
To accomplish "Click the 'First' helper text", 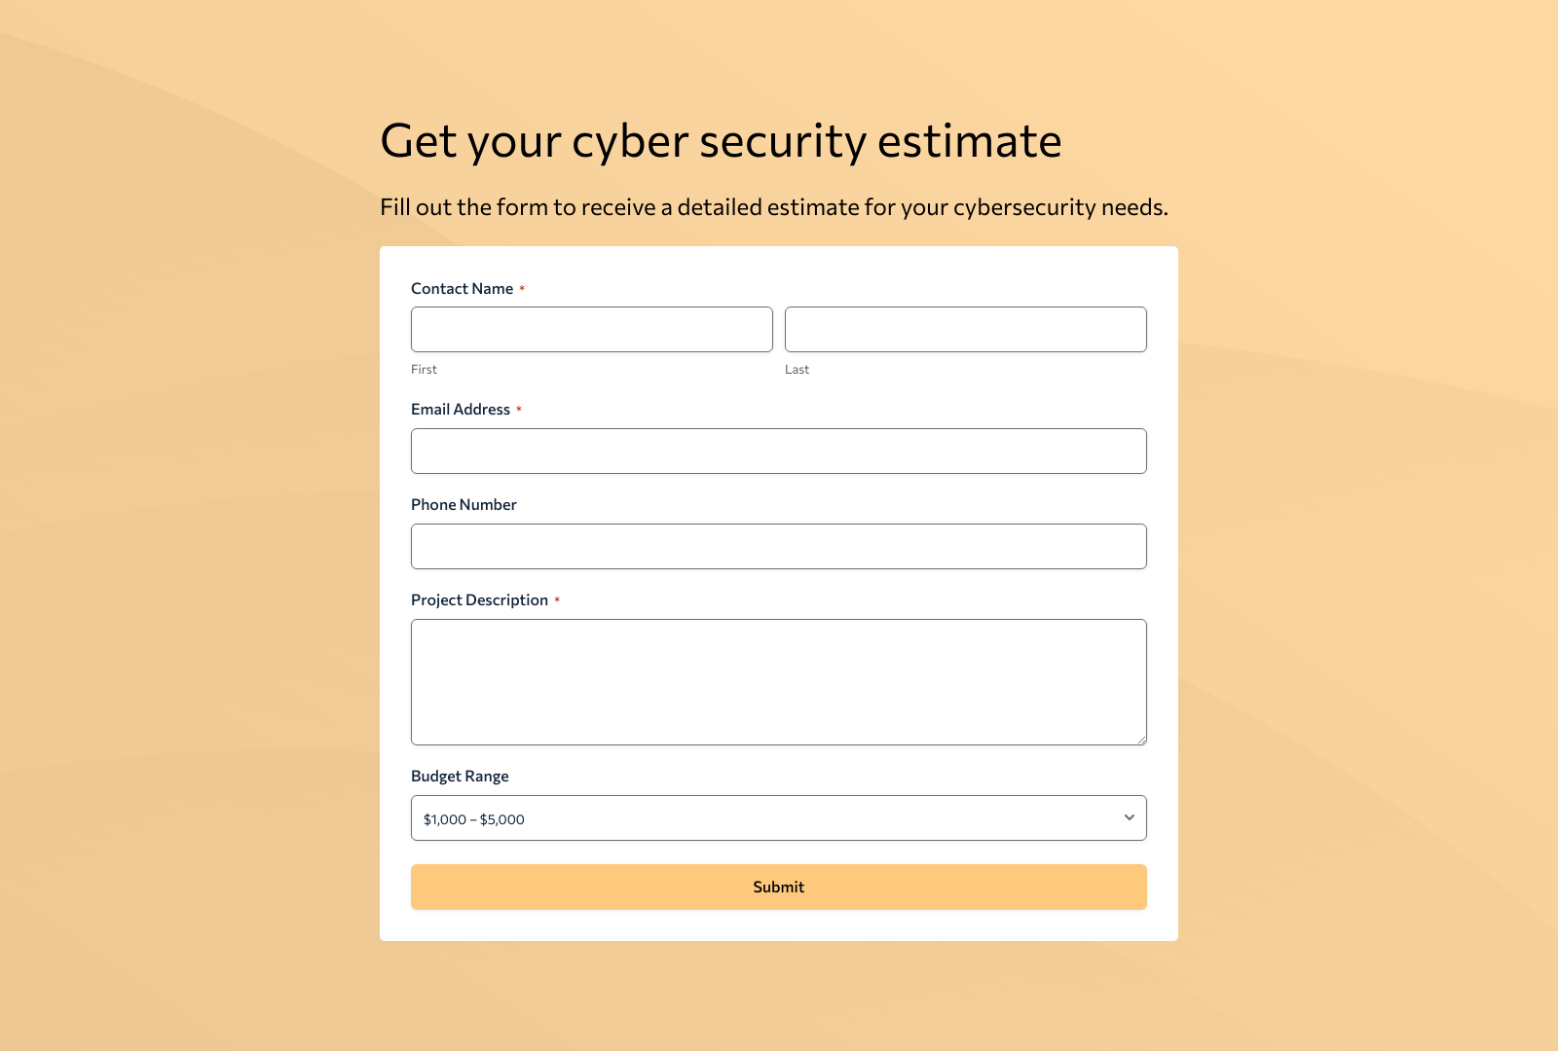I will (424, 369).
